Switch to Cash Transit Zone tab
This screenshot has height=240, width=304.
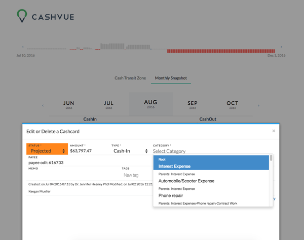130,78
